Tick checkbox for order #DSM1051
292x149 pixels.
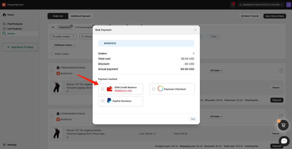tap(52, 117)
